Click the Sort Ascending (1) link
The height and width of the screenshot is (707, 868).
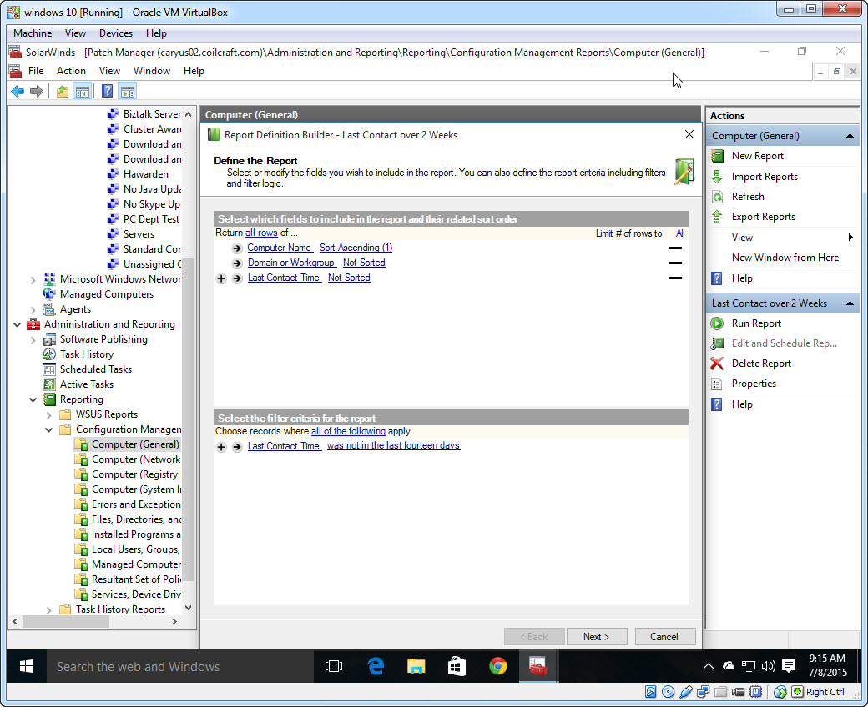click(x=356, y=248)
